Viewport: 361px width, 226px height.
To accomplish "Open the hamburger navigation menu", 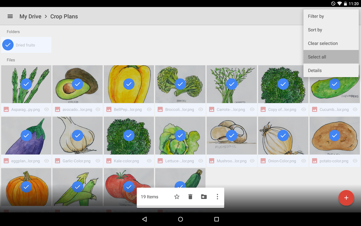I will pyautogui.click(x=10, y=16).
